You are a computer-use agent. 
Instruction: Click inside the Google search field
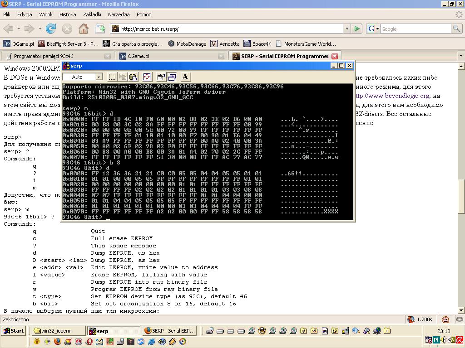tap(414, 29)
